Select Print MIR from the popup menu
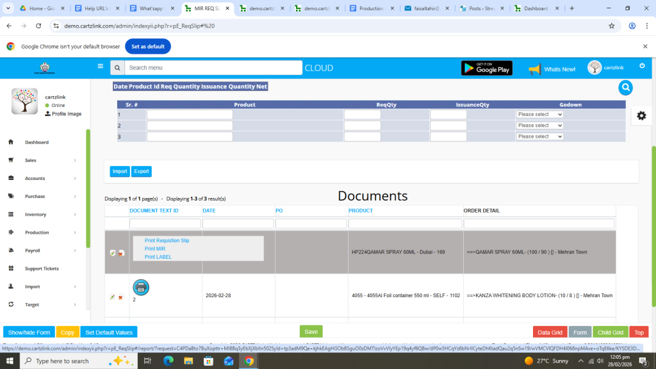This screenshot has width=656, height=369. pos(155,249)
